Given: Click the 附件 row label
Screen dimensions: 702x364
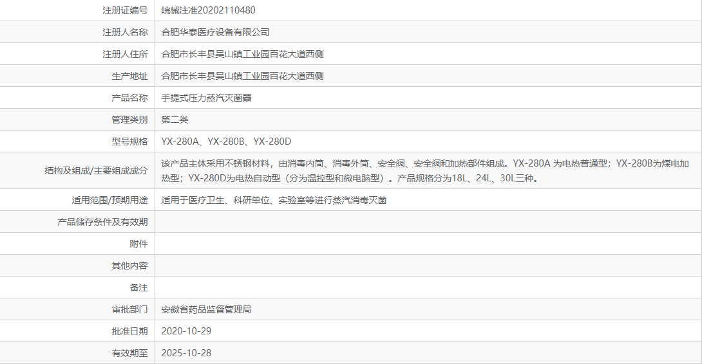Looking at the screenshot, I should click(x=138, y=244).
